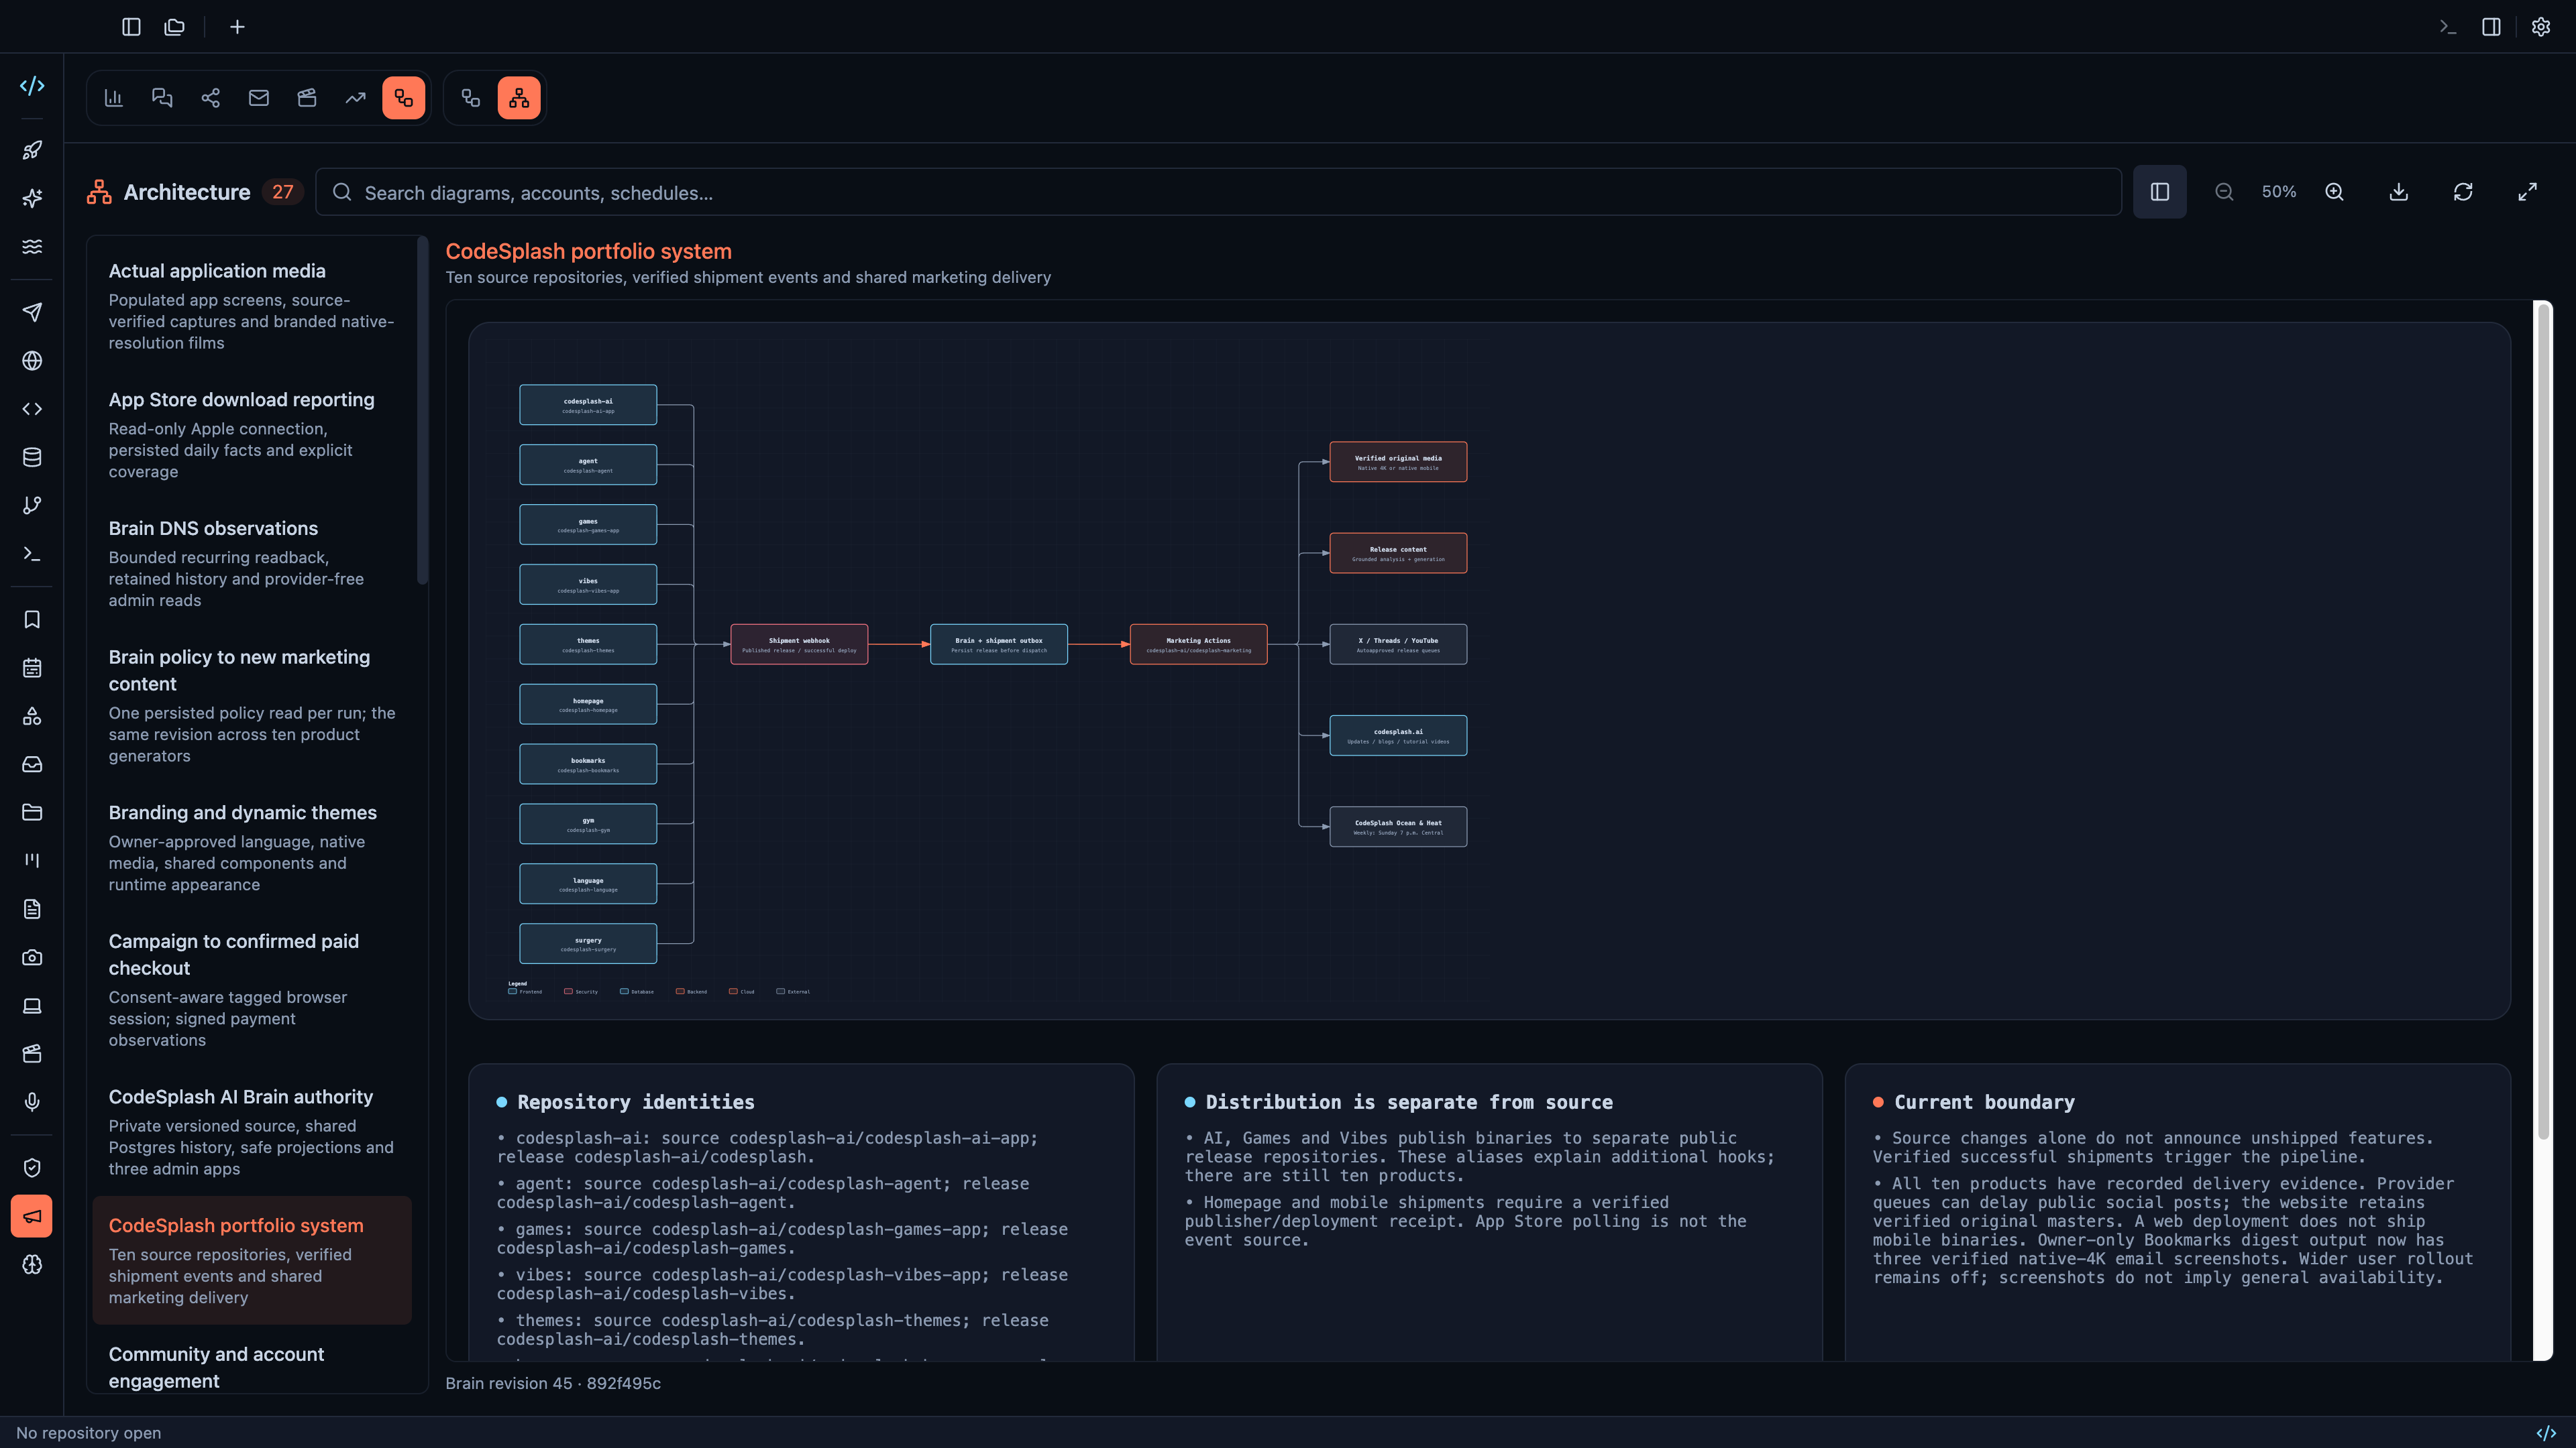2576x1448 pixels.
Task: Select the microphone icon in sidebar
Action: [32, 1101]
